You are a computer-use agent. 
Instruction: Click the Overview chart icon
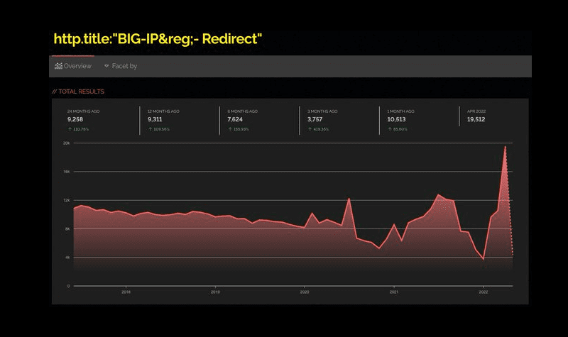58,66
